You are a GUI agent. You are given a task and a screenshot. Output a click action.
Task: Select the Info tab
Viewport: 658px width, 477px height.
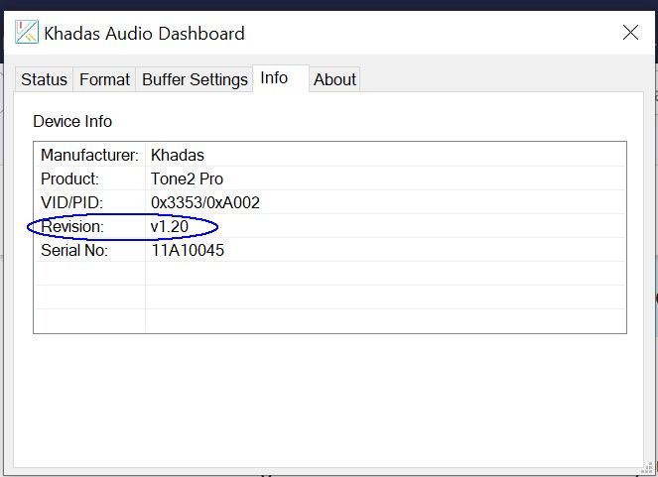(x=280, y=78)
